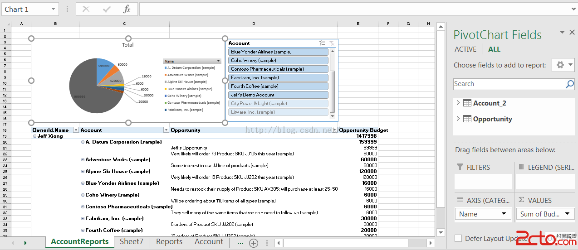Toggle slicer Multi-Select icon
Viewport: 578px width, 250px height.
tap(322, 43)
